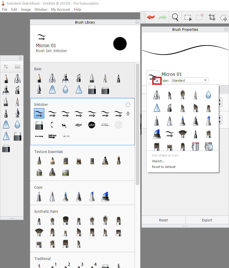
Task: Click the Copic set heading
Action: point(39,187)
